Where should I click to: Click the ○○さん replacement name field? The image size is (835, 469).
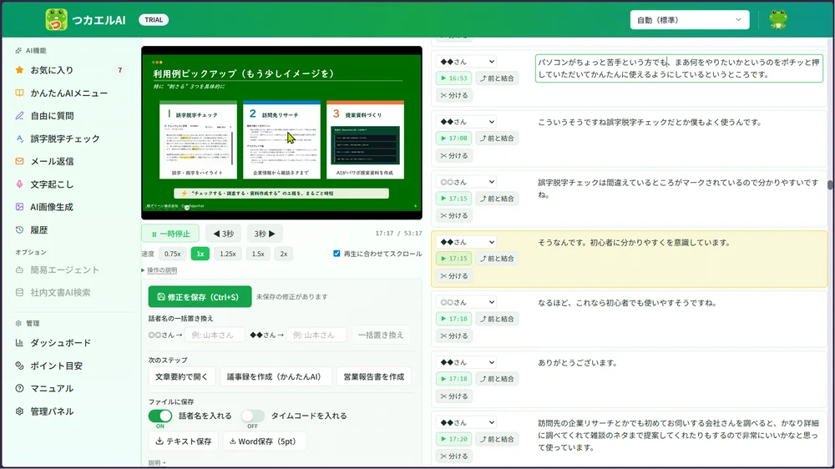pos(215,335)
